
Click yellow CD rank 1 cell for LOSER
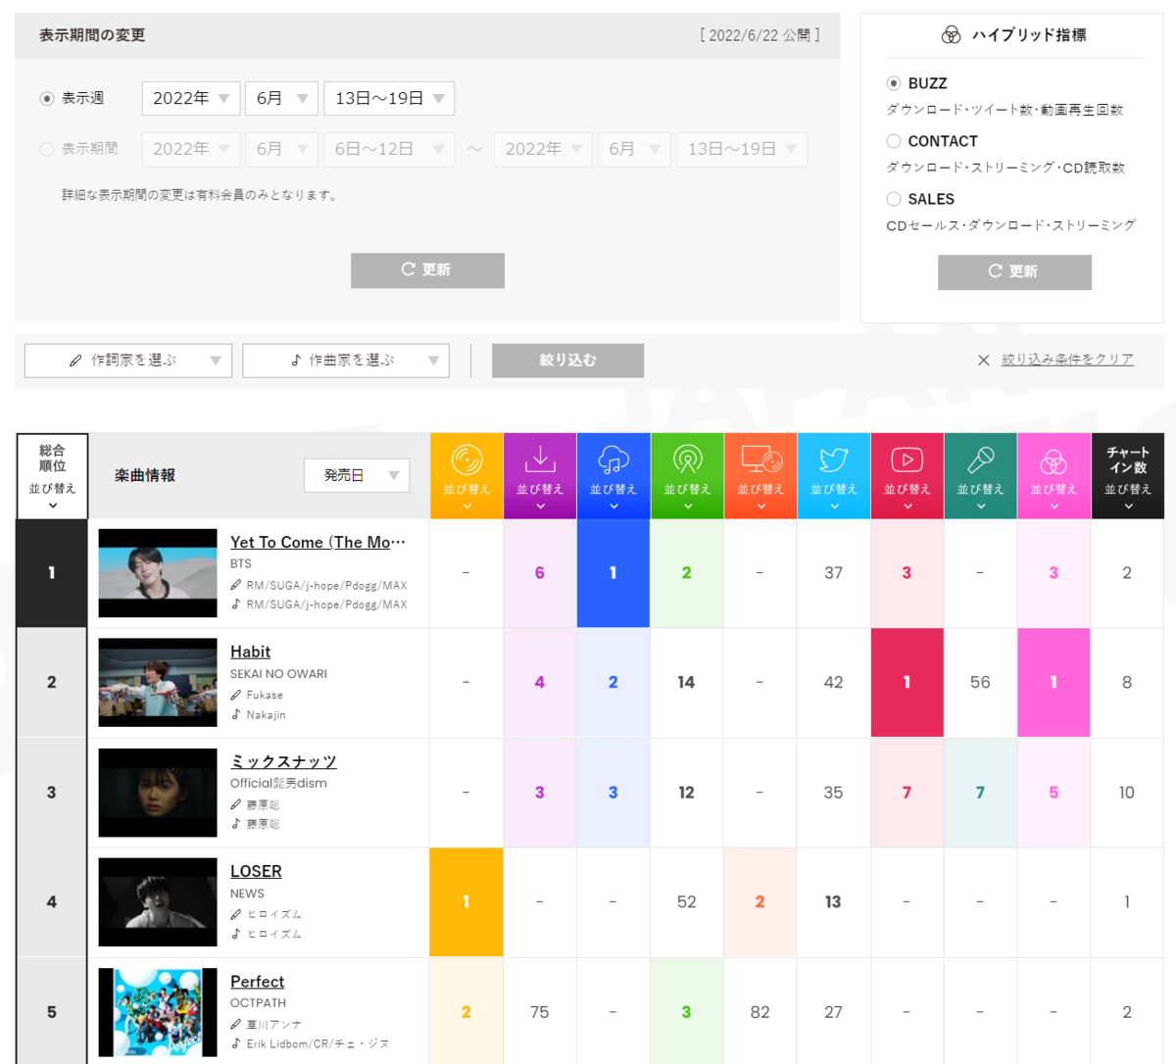click(x=466, y=902)
